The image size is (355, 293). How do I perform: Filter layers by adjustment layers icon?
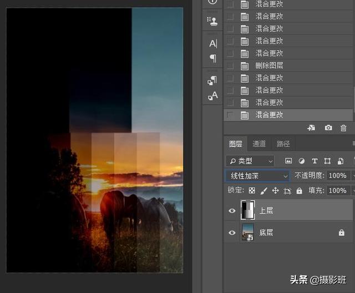[301, 161]
